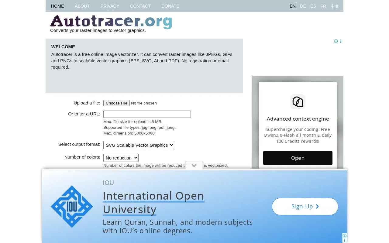Click the context engine app icon in ad
This screenshot has width=389, height=243.
298,102
